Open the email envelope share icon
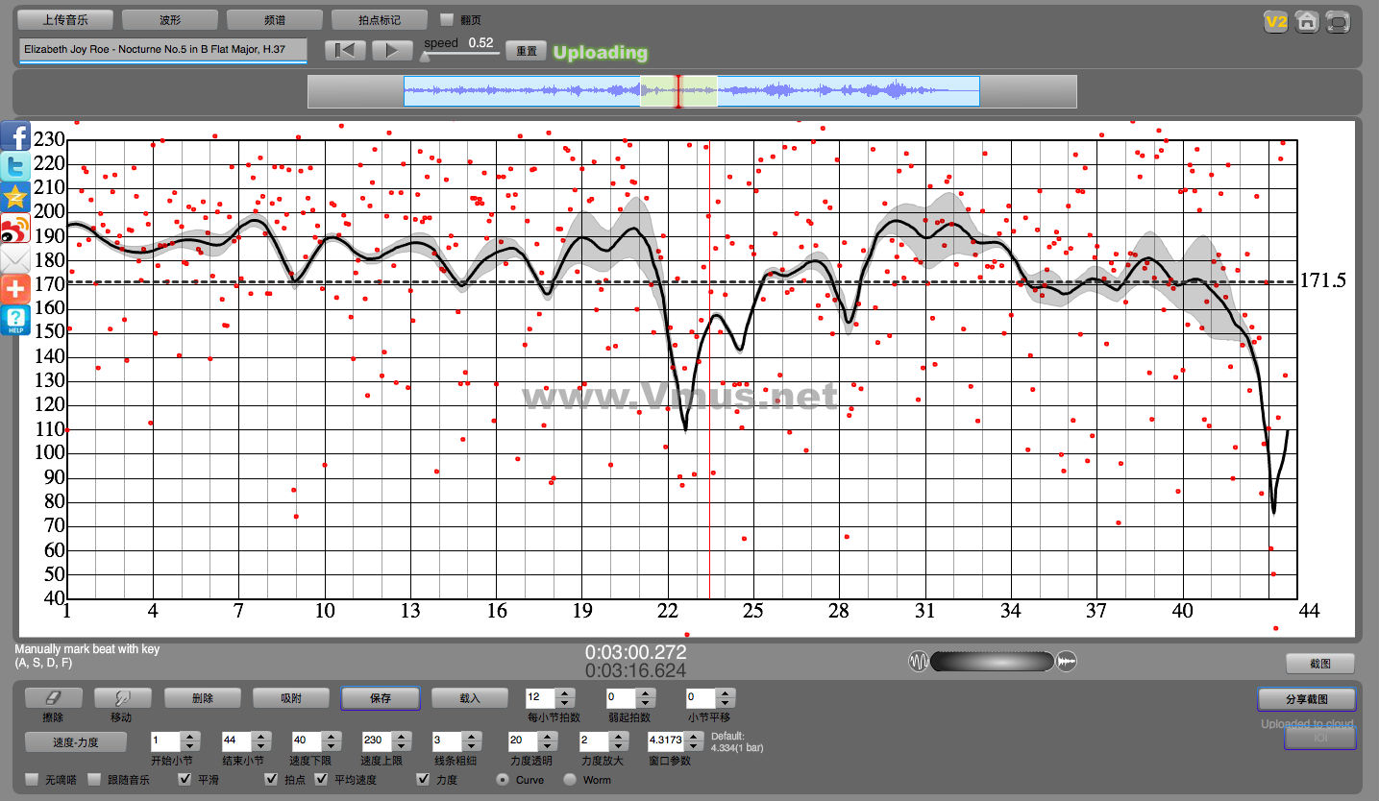The width and height of the screenshot is (1379, 801). [15, 259]
